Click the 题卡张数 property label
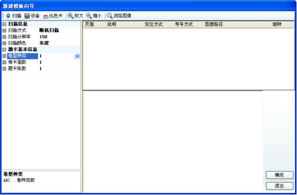297x195 pixels. tap(17, 69)
